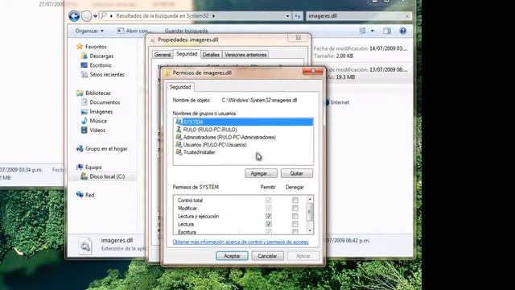Click the Explorer forward arrow button
The height and width of the screenshot is (290, 515).
[86, 16]
